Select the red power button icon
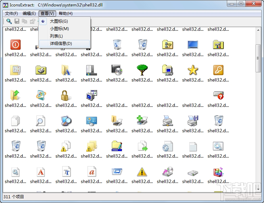 [16, 45]
